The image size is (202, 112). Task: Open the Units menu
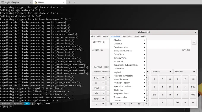click(136, 37)
